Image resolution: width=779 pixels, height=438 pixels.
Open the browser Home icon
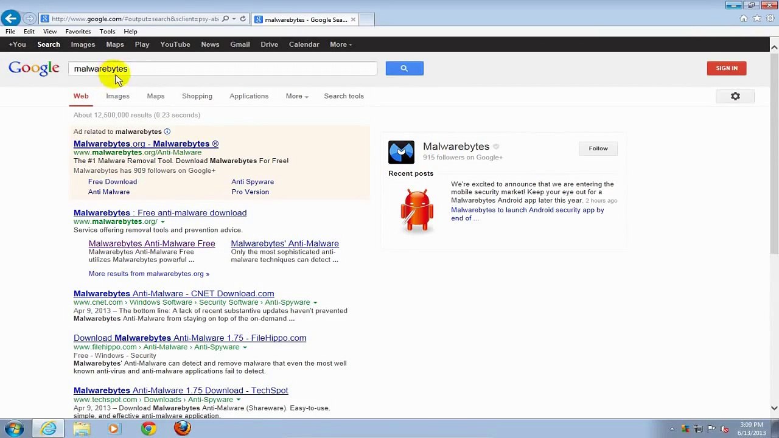744,19
